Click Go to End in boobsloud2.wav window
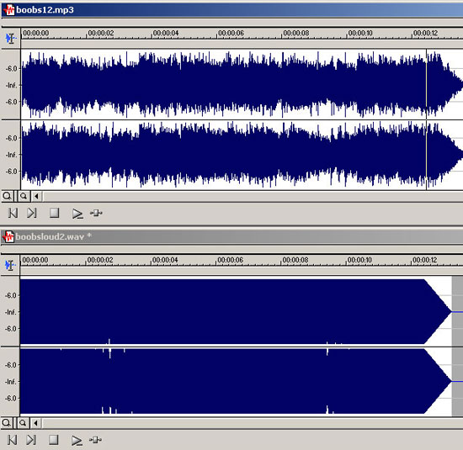This screenshot has height=450, width=463. 31,440
